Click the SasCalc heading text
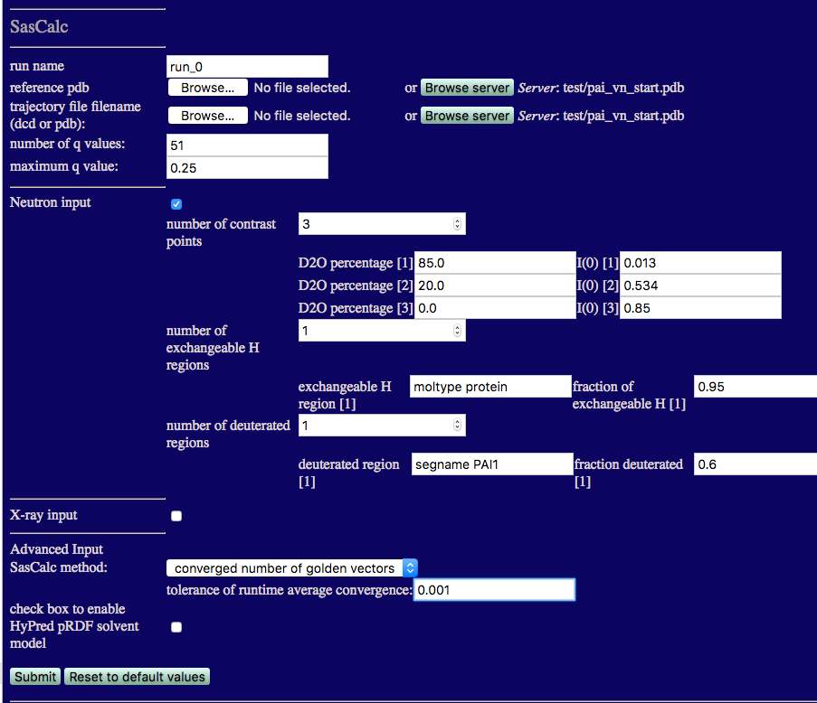This screenshot has width=817, height=703. [39, 26]
